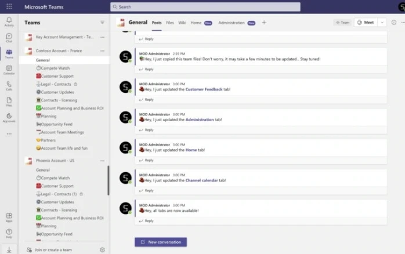Open more options for Key Account Management team
This screenshot has height=254, width=405.
(x=102, y=37)
